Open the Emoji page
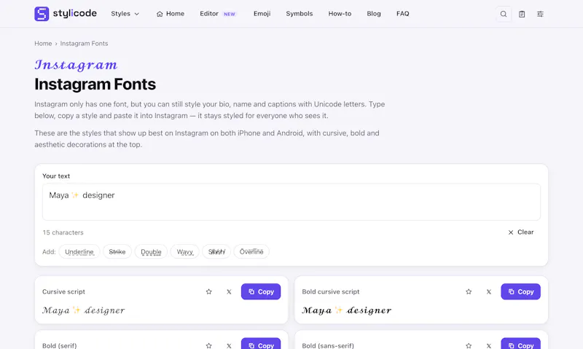The width and height of the screenshot is (583, 349). (262, 14)
